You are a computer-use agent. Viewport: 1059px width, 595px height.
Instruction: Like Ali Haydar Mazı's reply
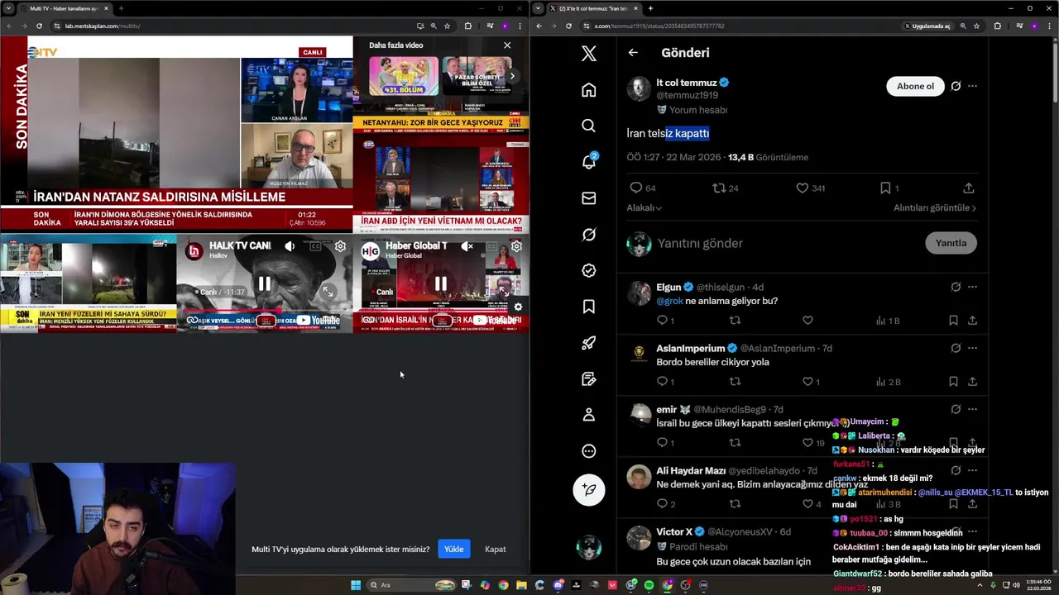click(x=807, y=504)
